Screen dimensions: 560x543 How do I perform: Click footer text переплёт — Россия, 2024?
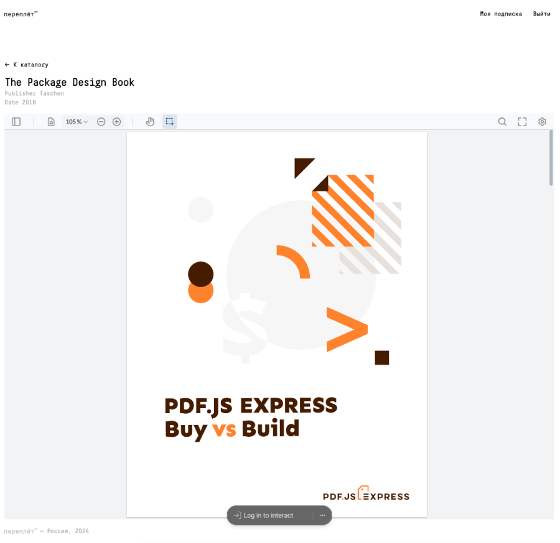coord(47,531)
